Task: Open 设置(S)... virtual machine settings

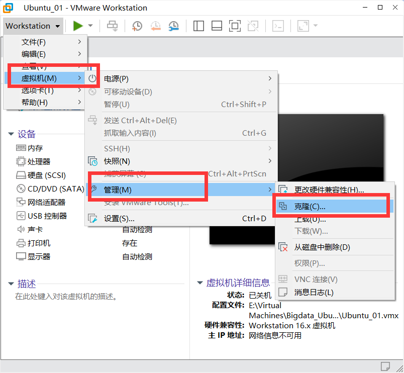Action: click(x=181, y=219)
